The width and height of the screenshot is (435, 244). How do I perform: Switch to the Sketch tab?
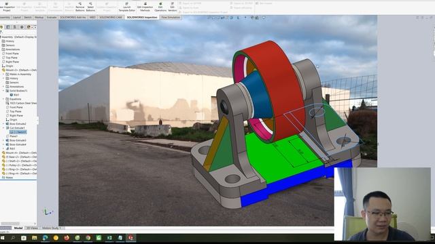28,18
